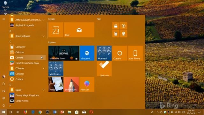Click the Create tile group header
This screenshot has height=115, width=204.
pyautogui.click(x=52, y=19)
